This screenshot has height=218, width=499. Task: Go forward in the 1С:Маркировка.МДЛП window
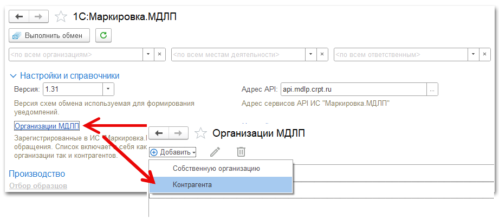pos(39,17)
